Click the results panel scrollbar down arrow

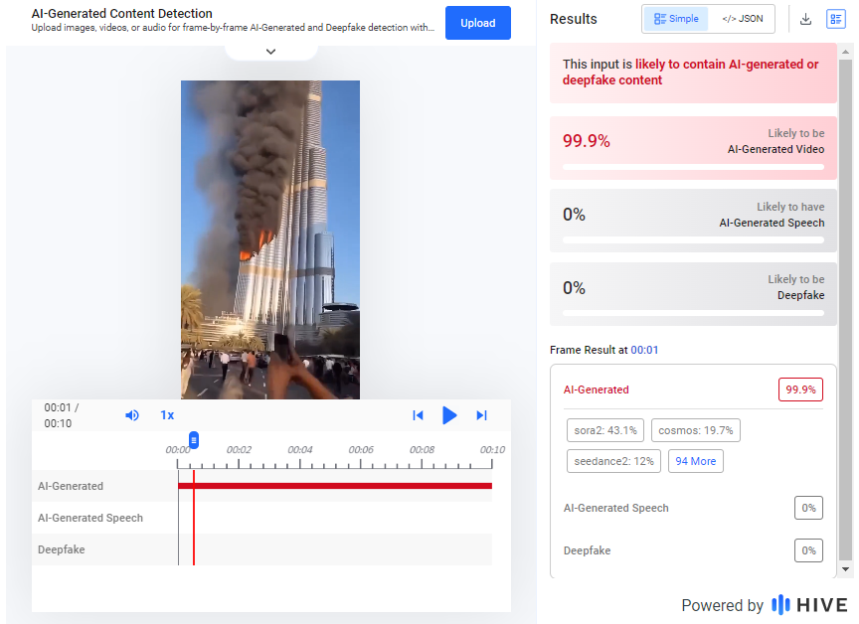(846, 570)
